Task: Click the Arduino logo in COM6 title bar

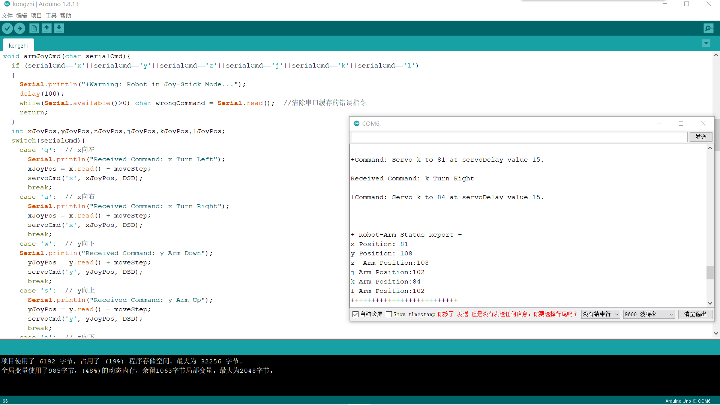Action: pyautogui.click(x=356, y=123)
